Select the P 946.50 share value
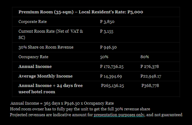192x125 pixels. tap(108, 47)
